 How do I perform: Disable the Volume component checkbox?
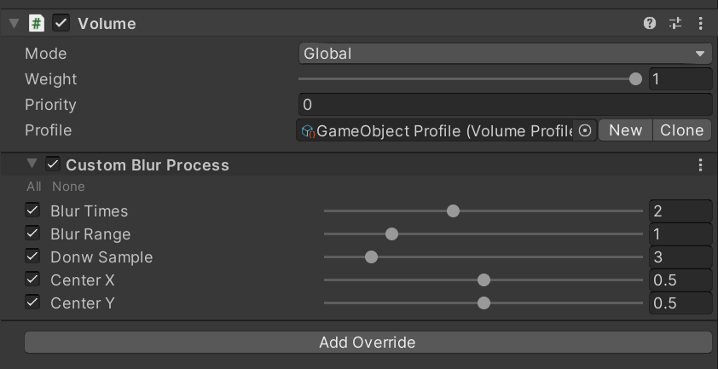click(x=61, y=24)
